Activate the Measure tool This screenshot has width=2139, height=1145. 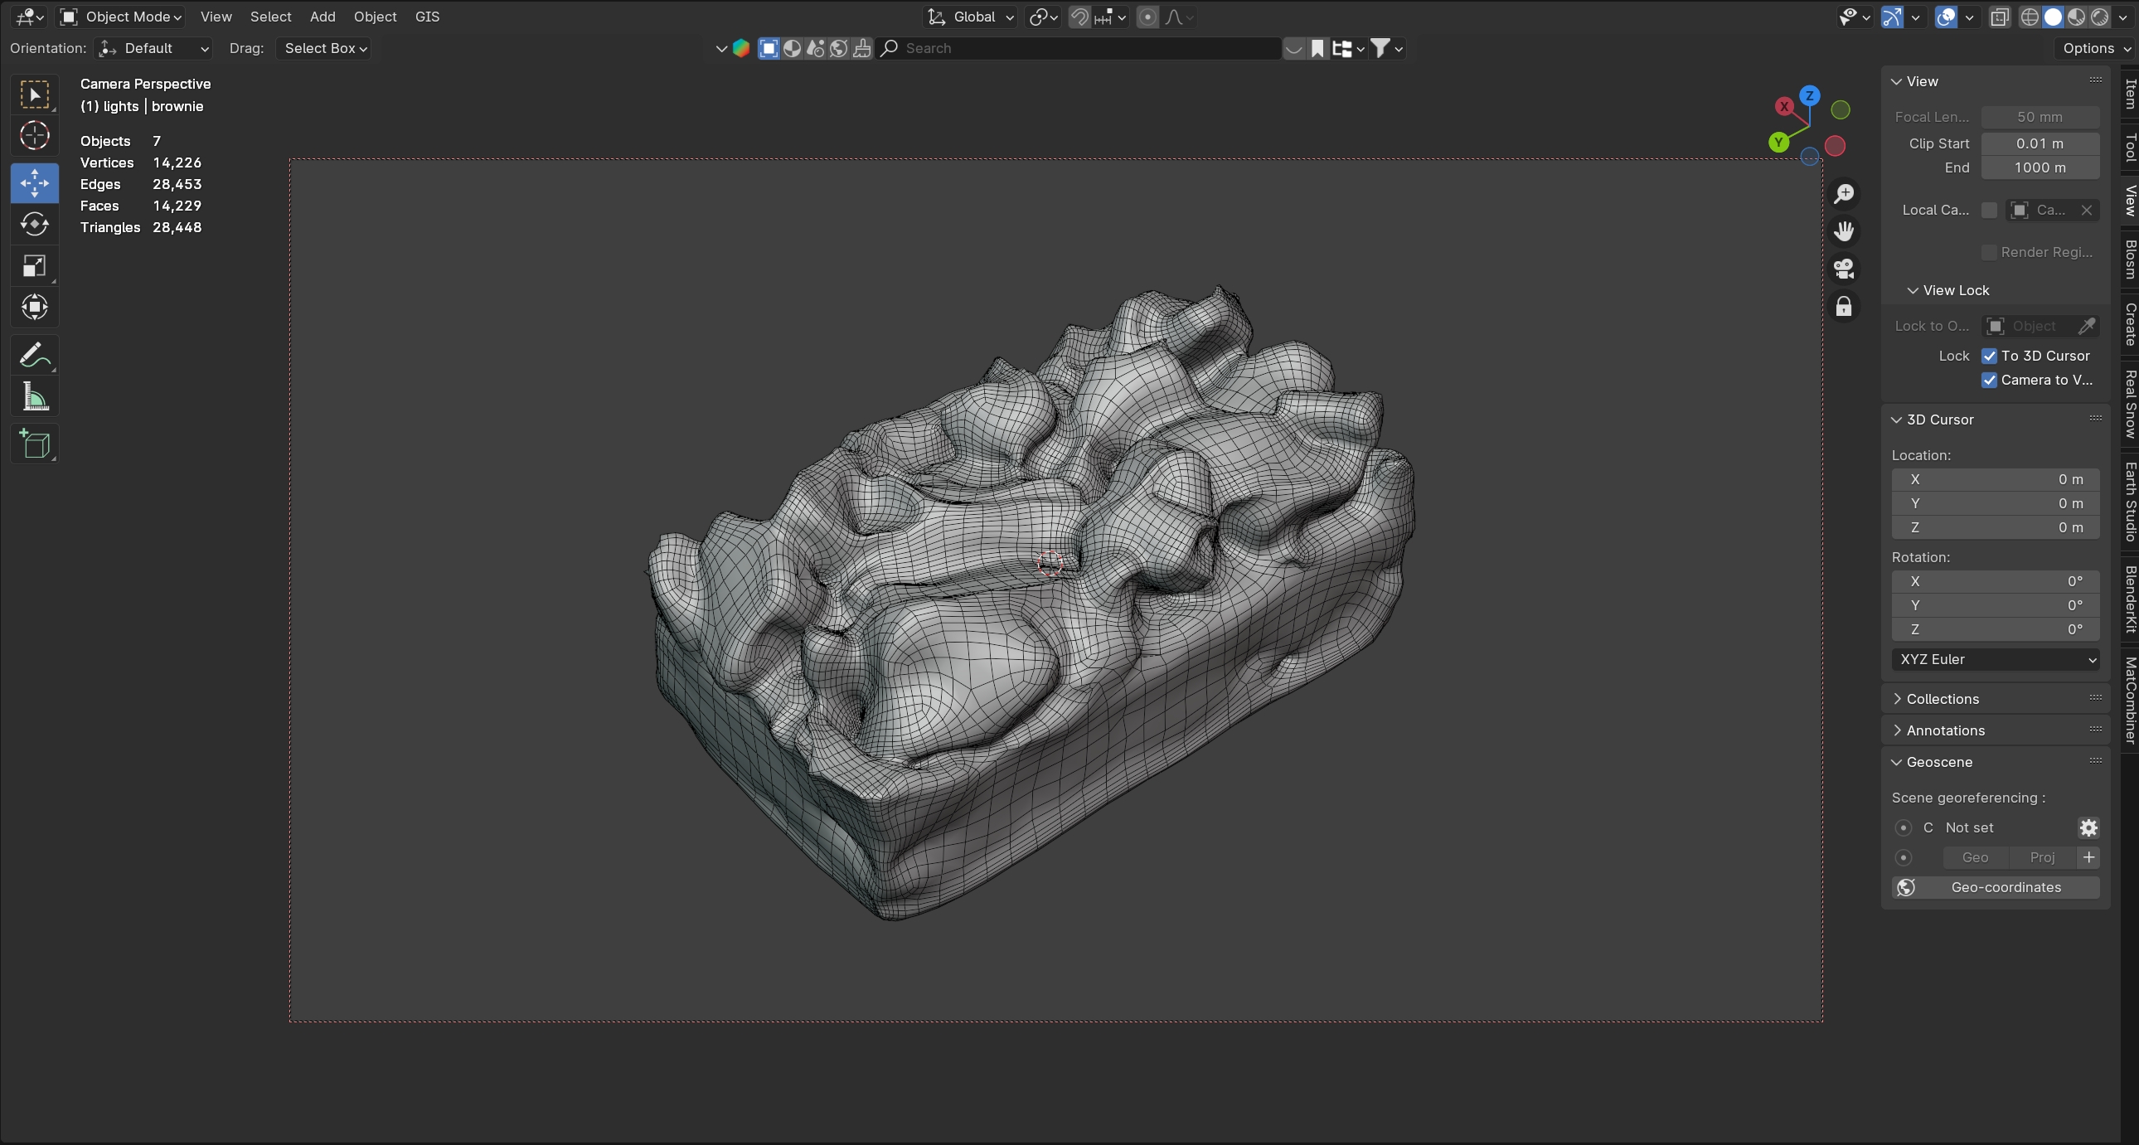34,398
